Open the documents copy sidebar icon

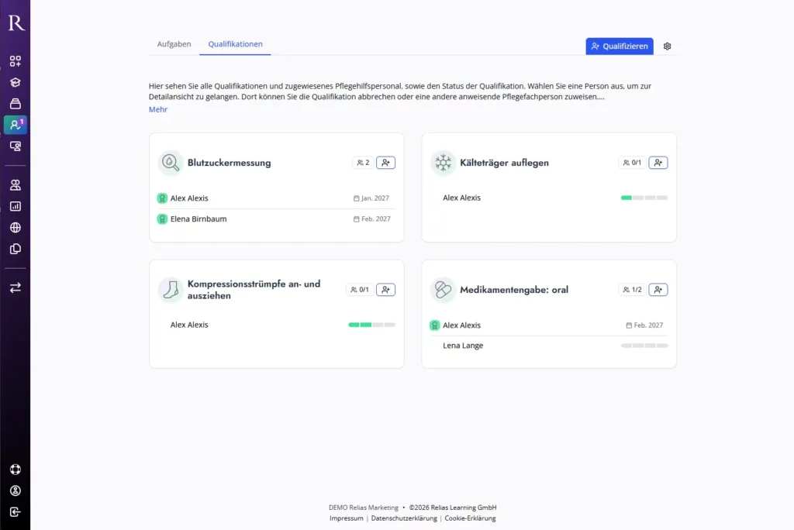point(16,249)
